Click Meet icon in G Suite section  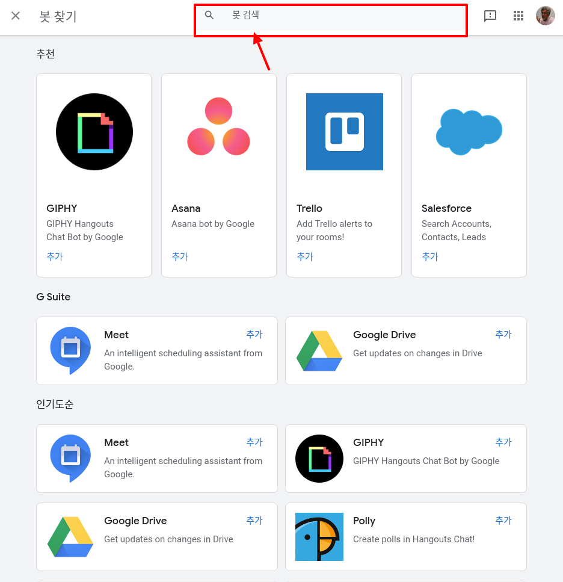(70, 351)
